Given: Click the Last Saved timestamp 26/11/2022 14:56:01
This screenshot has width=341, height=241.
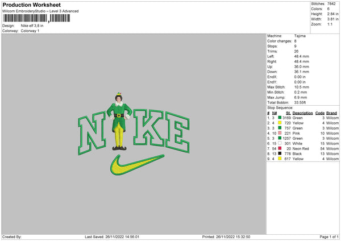Looking at the screenshot, I should click(x=122, y=237).
